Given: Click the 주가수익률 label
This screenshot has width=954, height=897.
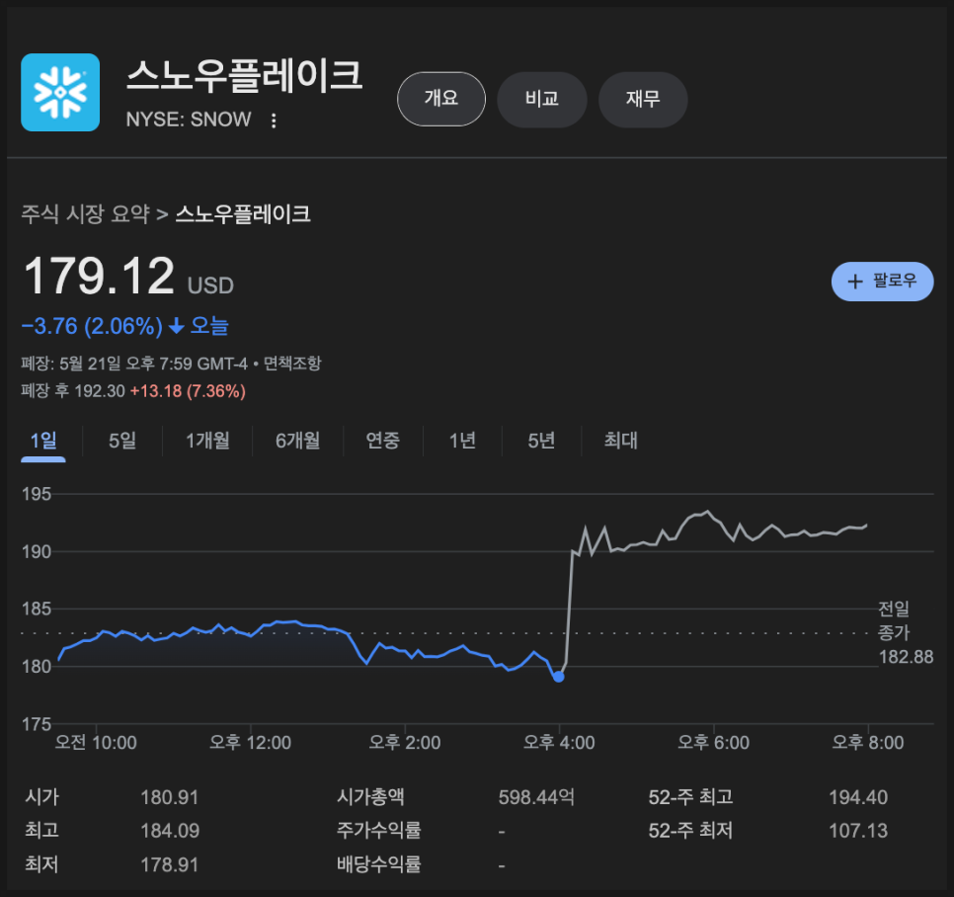Looking at the screenshot, I should [379, 830].
